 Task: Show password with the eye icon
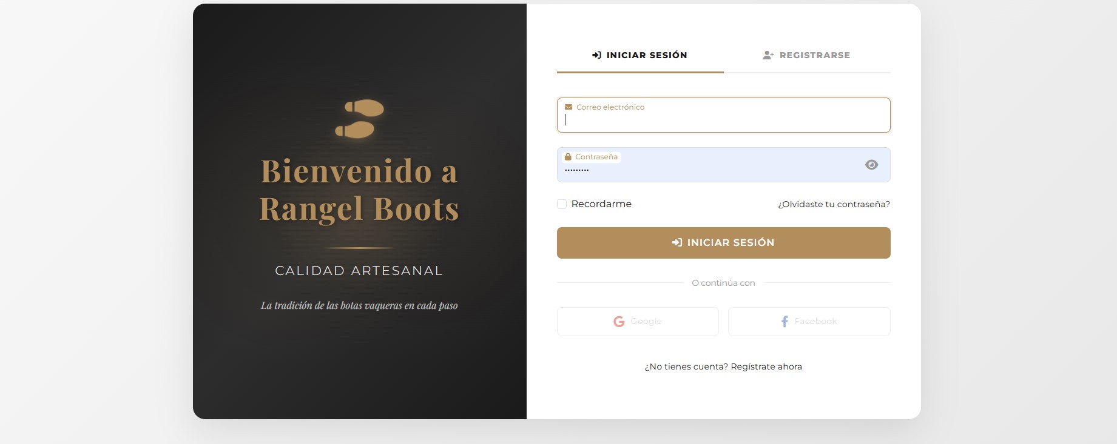[871, 165]
